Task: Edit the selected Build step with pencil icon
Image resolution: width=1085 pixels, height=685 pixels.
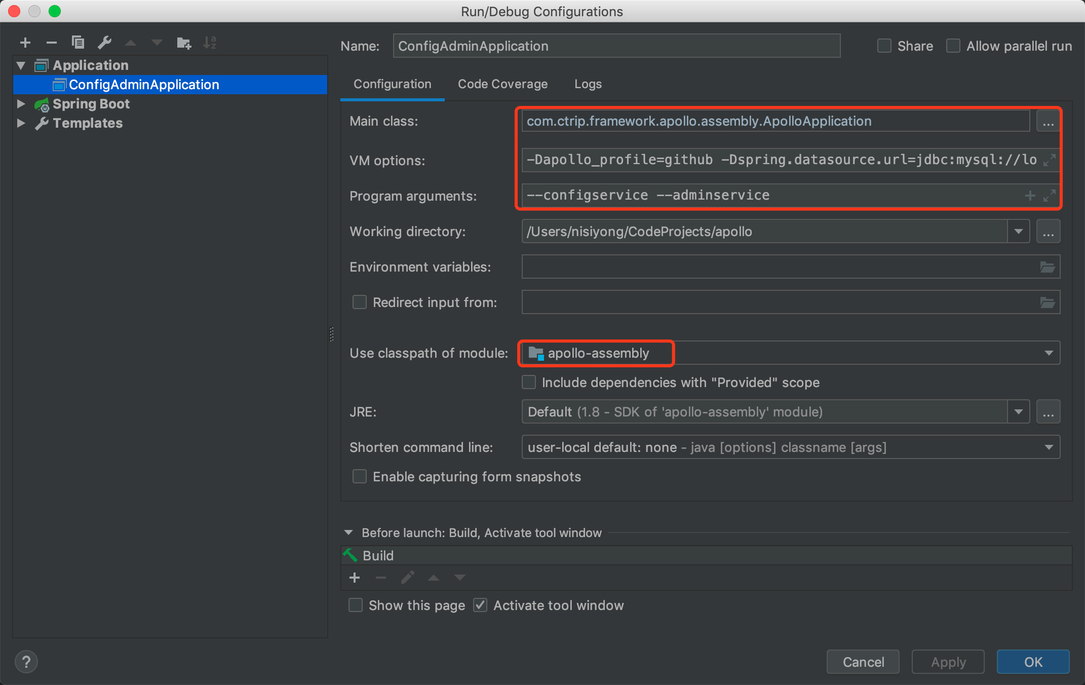Action: 407,578
